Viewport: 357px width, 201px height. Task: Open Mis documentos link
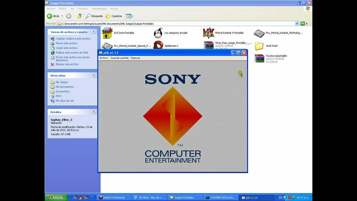[x=65, y=87]
